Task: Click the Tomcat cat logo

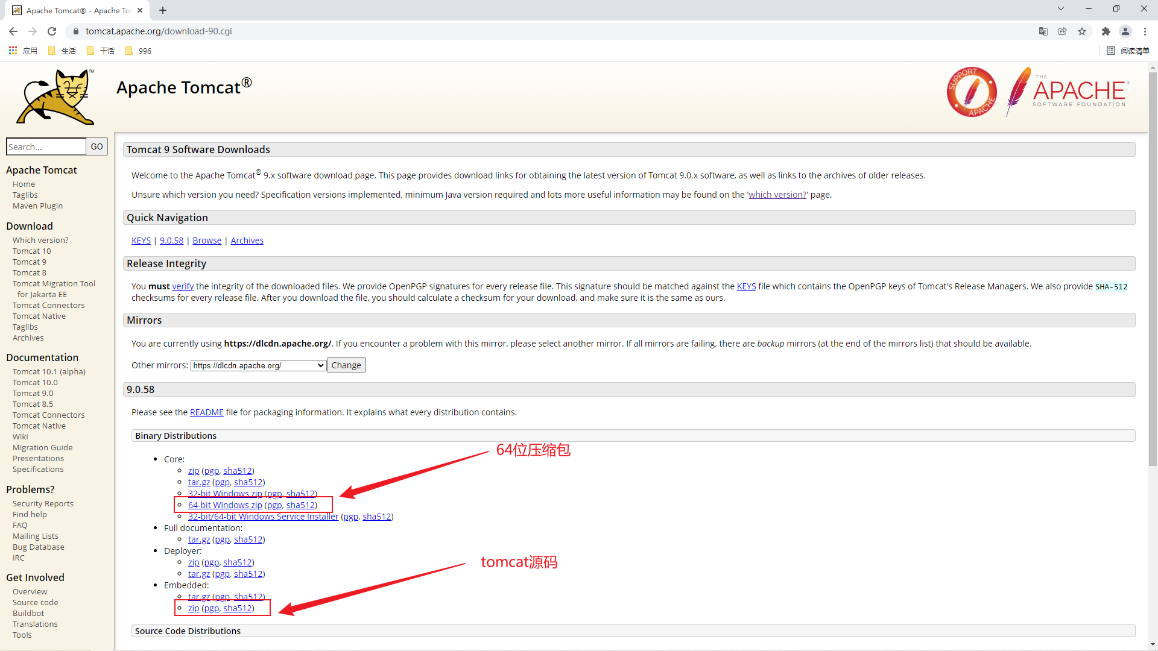Action: (56, 96)
